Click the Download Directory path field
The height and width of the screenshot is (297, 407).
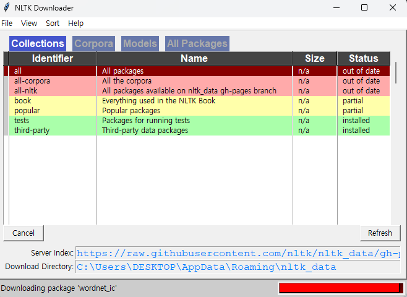pyautogui.click(x=238, y=267)
